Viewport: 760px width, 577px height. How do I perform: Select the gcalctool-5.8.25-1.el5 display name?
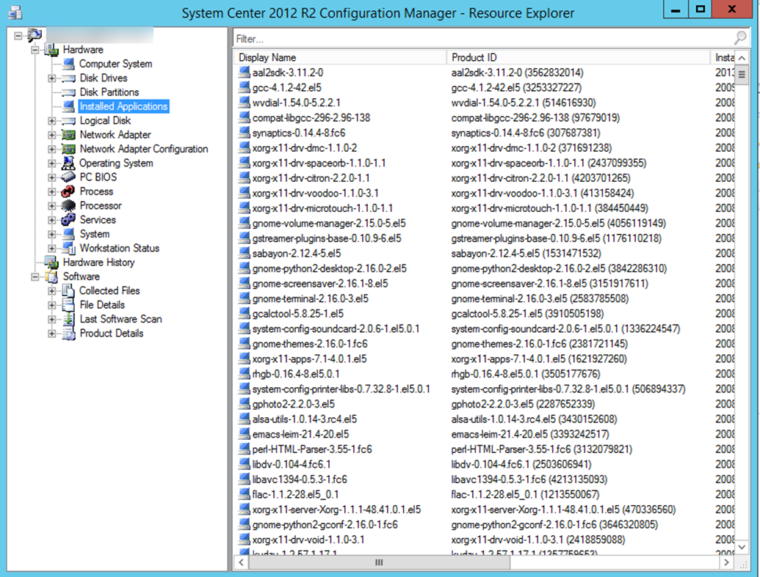(297, 314)
